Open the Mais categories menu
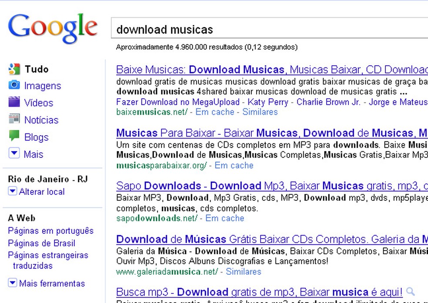 coord(33,154)
